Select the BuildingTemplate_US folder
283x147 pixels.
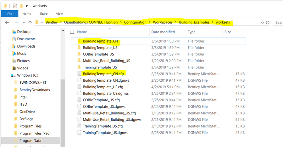[x=100, y=48]
